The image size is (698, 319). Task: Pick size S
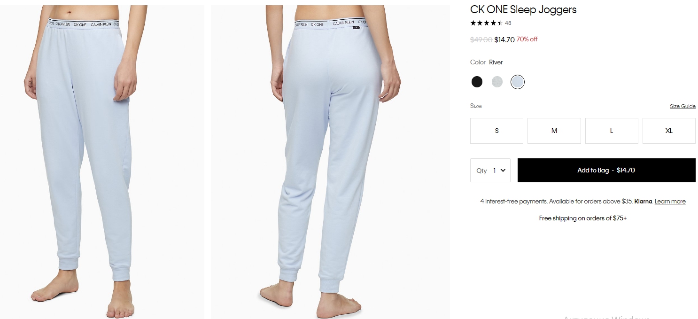(x=496, y=131)
